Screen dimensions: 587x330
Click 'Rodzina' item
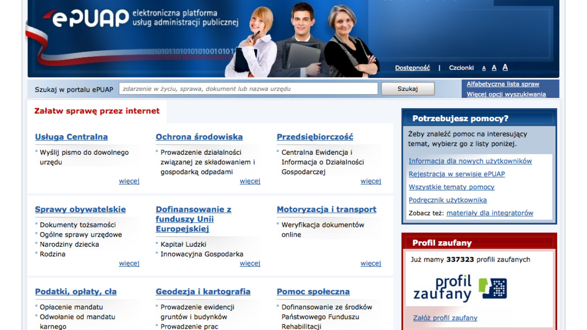53,254
